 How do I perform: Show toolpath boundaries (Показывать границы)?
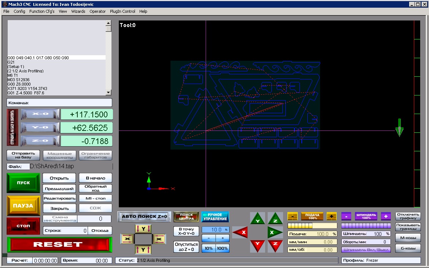408,227
